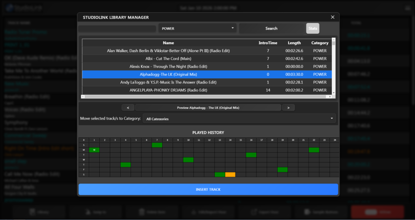415x220 pixels.
Task: Preview Alphadogg - The LK (Original Mix)
Action: coord(208,108)
